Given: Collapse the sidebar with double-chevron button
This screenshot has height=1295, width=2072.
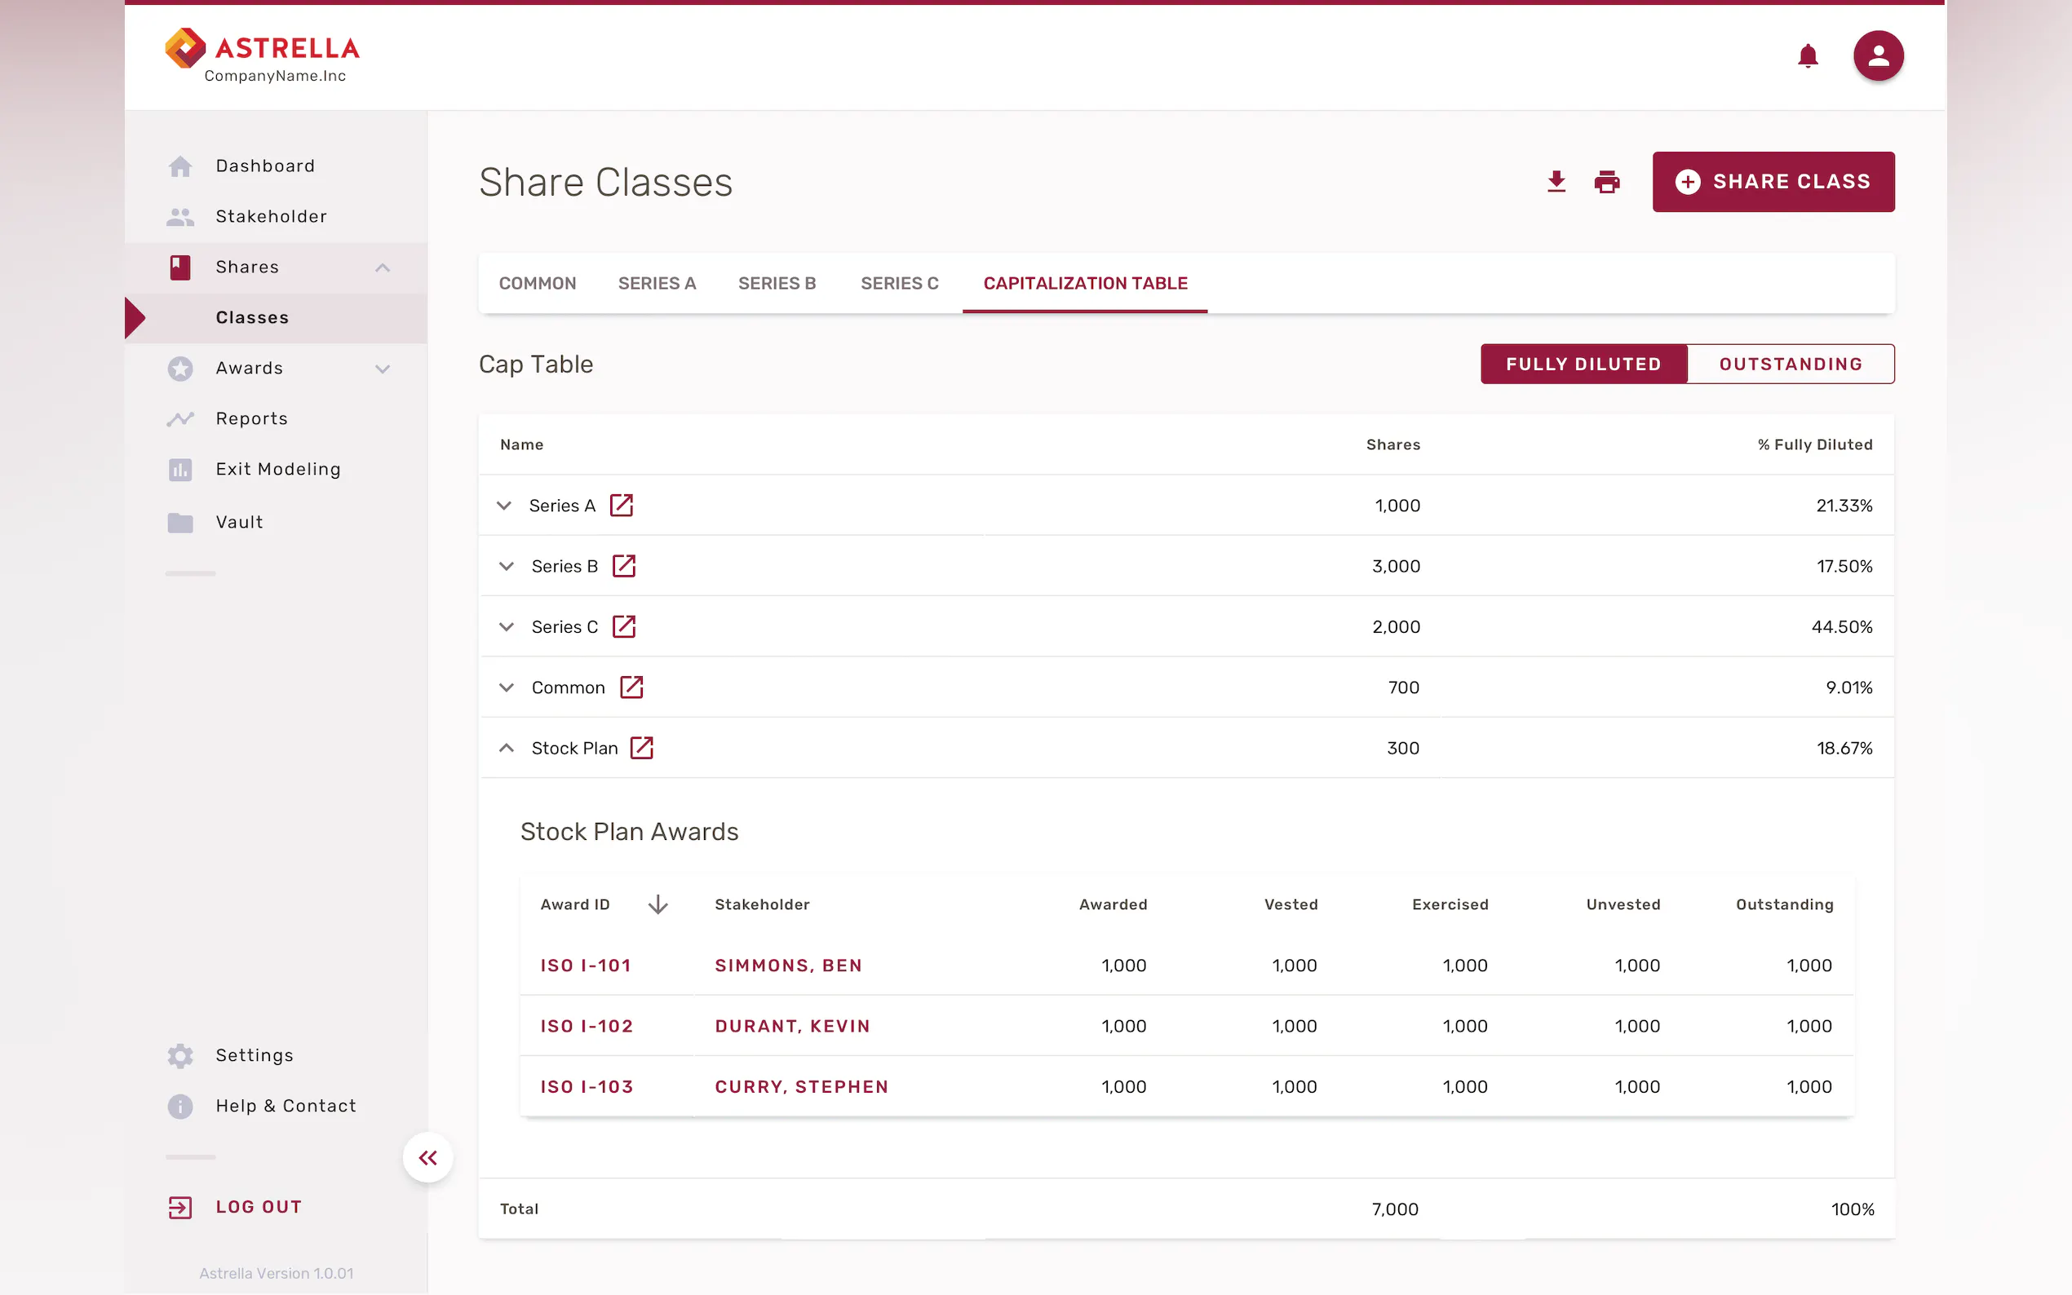Looking at the screenshot, I should tap(428, 1158).
